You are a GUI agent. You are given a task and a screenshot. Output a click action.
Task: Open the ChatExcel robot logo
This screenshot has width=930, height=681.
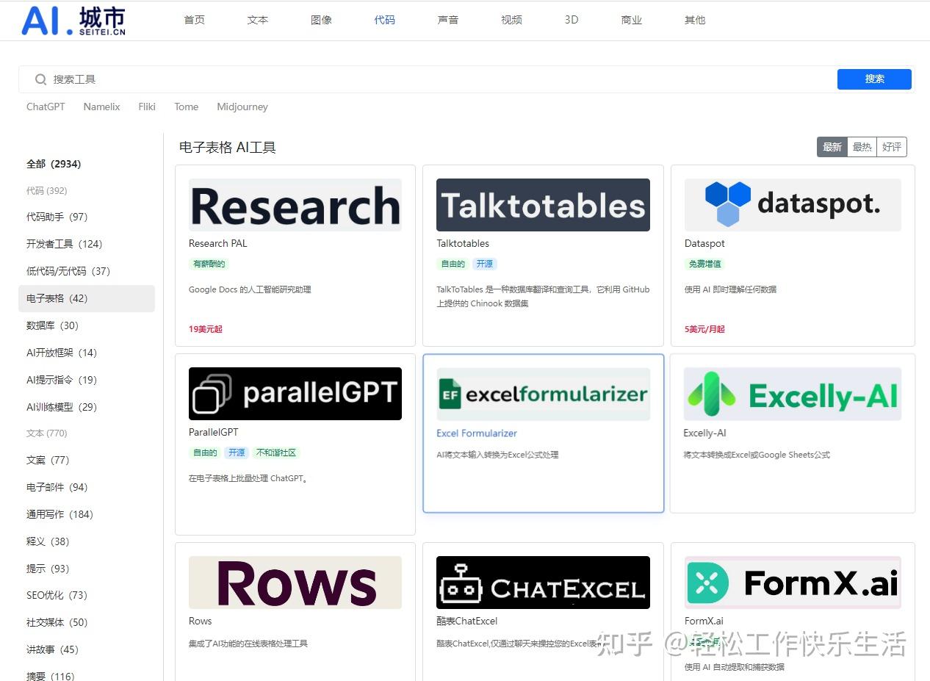(x=543, y=583)
